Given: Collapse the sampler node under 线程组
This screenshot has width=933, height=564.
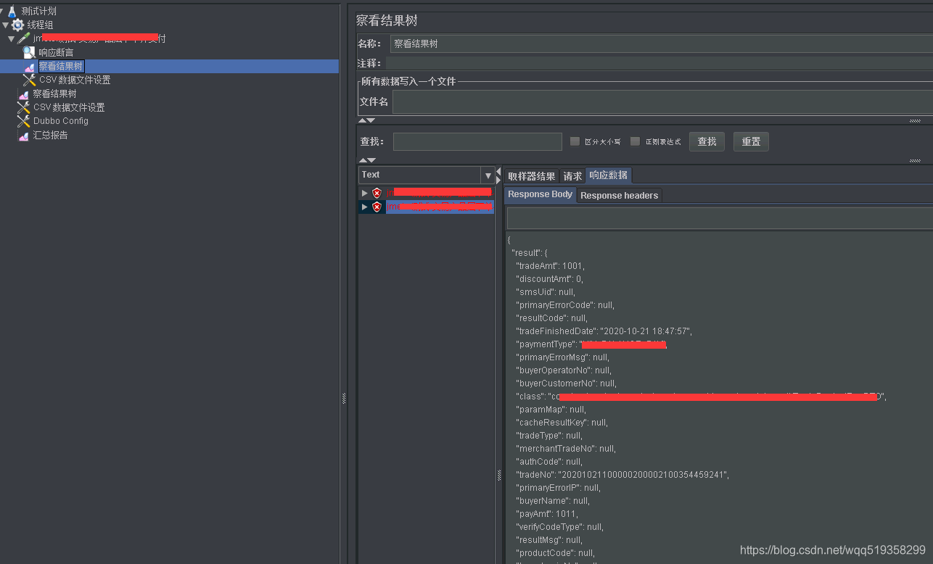Looking at the screenshot, I should 12,38.
